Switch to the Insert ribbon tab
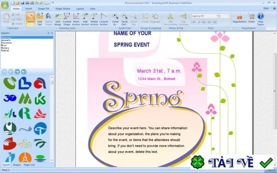 pyautogui.click(x=28, y=8)
